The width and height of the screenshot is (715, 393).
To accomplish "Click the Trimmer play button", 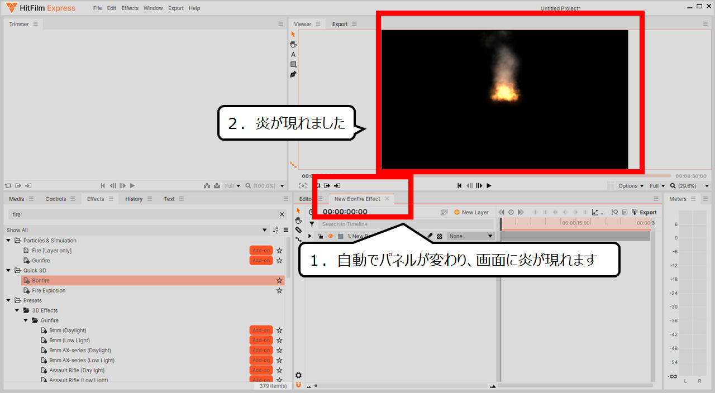I will (x=132, y=185).
